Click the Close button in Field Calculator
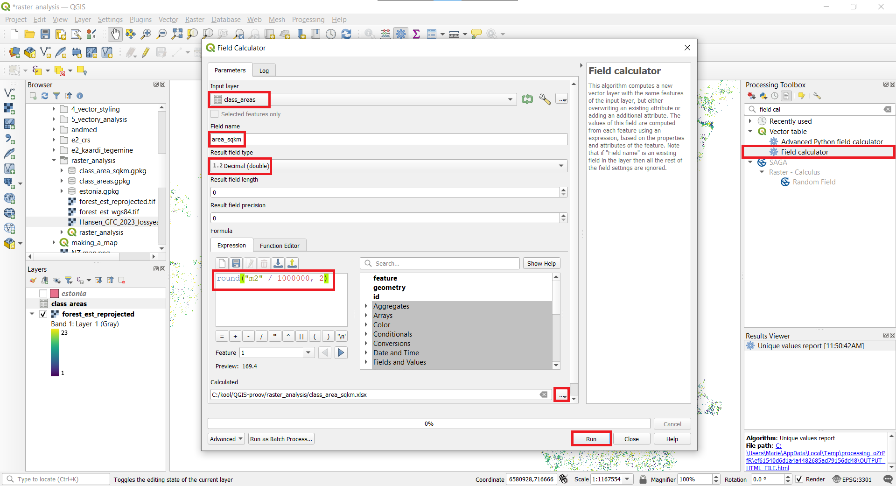 coord(631,439)
